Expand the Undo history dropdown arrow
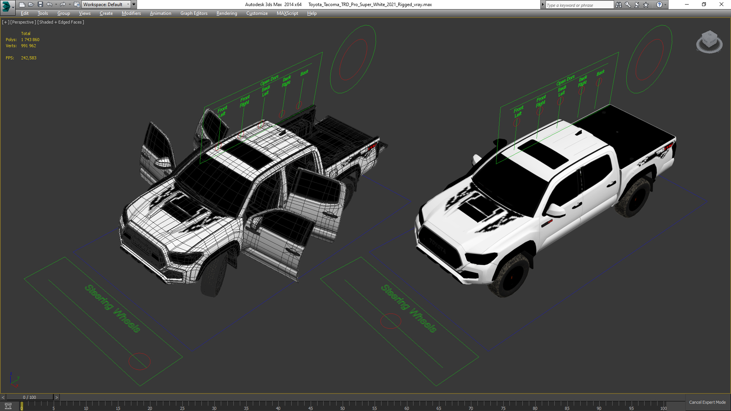This screenshot has height=411, width=731. pos(56,5)
